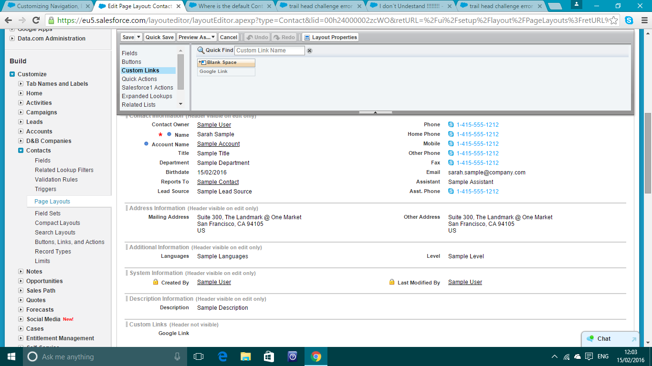Open File Explorer from the taskbar
The image size is (652, 366).
click(245, 356)
